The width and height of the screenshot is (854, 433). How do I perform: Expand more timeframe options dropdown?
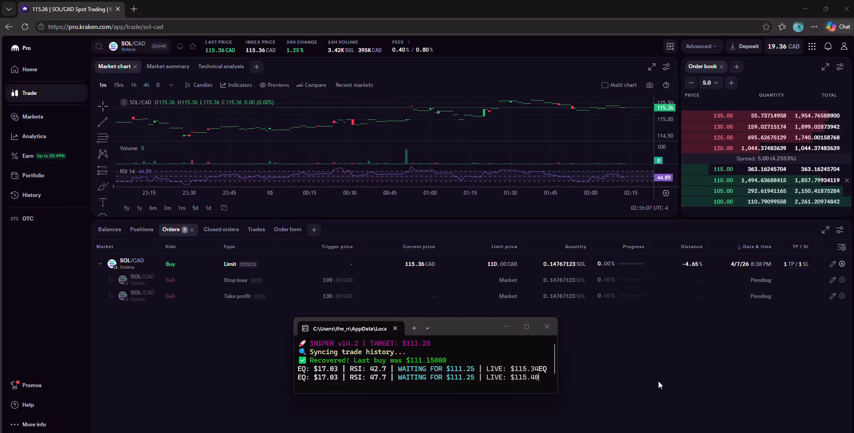[x=171, y=85]
